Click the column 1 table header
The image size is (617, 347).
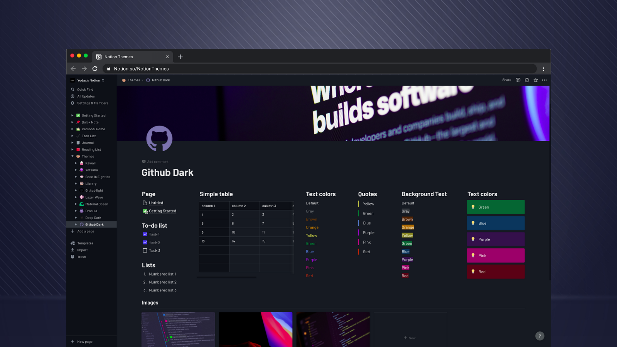214,206
